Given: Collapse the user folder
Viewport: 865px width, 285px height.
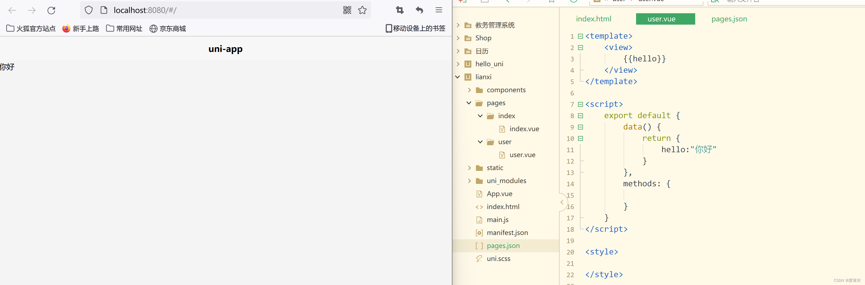Looking at the screenshot, I should tap(481, 142).
